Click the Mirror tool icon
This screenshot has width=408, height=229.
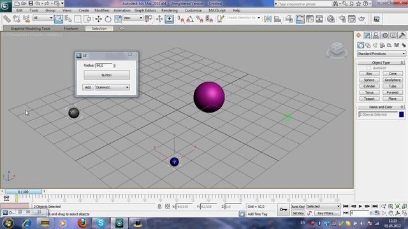[268, 18]
